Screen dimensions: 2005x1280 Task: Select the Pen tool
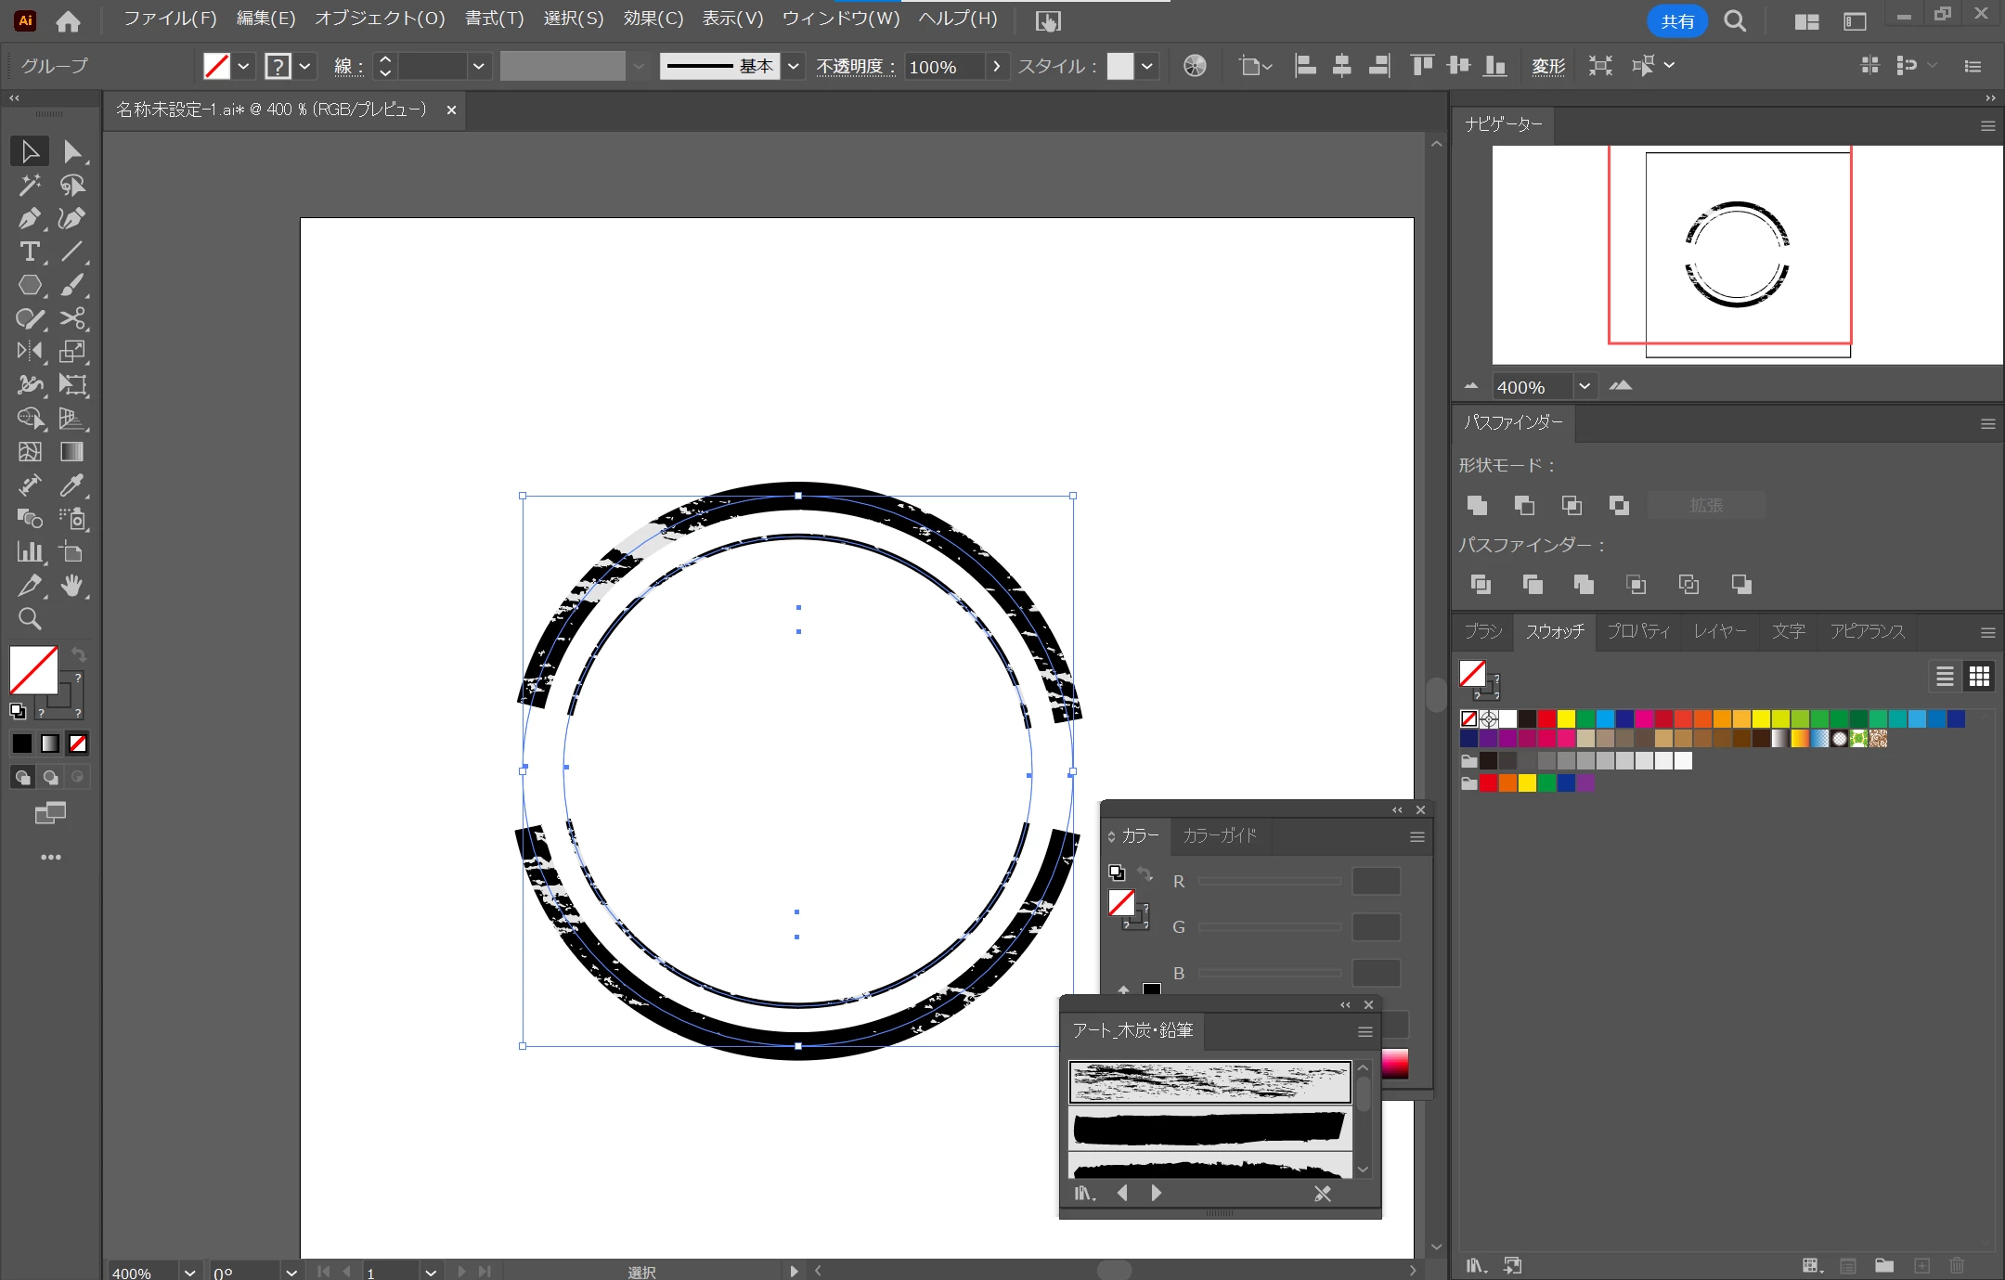tap(29, 219)
